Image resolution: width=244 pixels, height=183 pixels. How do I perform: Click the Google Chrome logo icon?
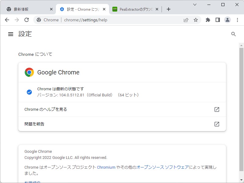[x=29, y=72]
